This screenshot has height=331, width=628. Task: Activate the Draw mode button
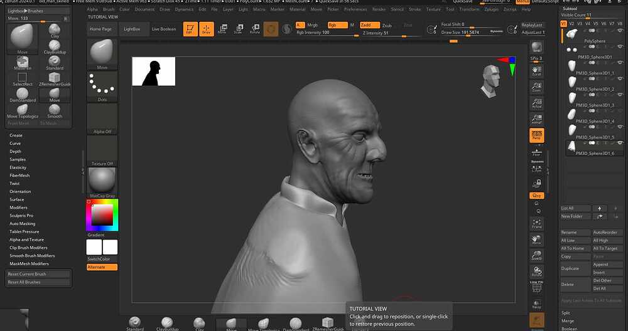click(x=206, y=29)
